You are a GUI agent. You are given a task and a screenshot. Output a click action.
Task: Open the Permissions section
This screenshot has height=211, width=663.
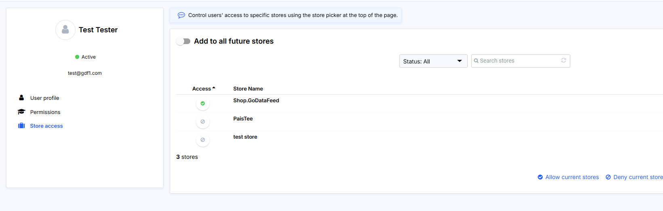(45, 112)
